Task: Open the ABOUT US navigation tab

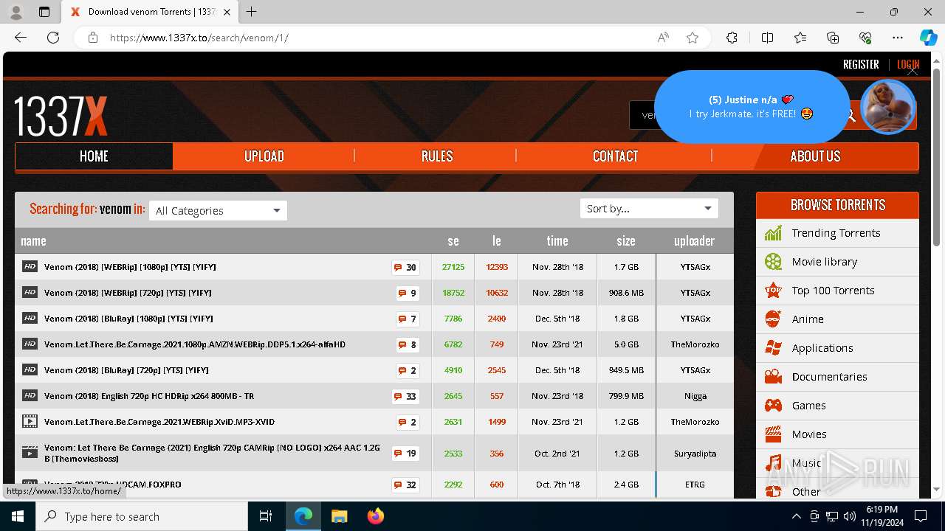Action: (815, 156)
